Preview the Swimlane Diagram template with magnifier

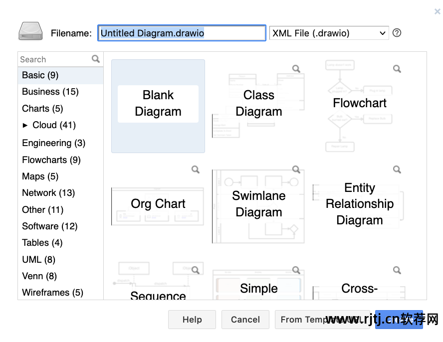(x=296, y=170)
